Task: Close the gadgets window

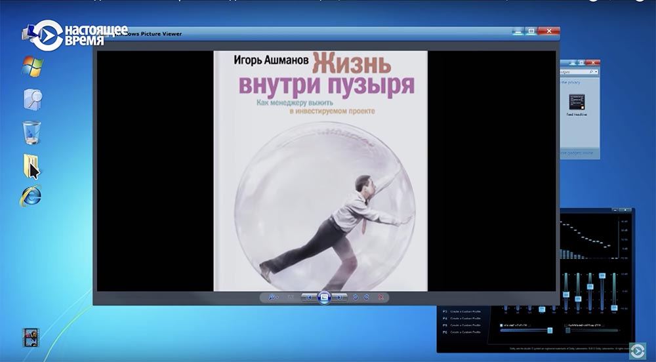Action: (592, 62)
